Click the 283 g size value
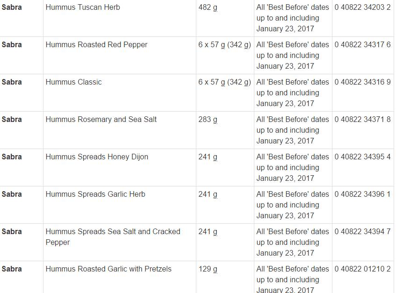Viewport: 396px width, 293px height. (208, 120)
